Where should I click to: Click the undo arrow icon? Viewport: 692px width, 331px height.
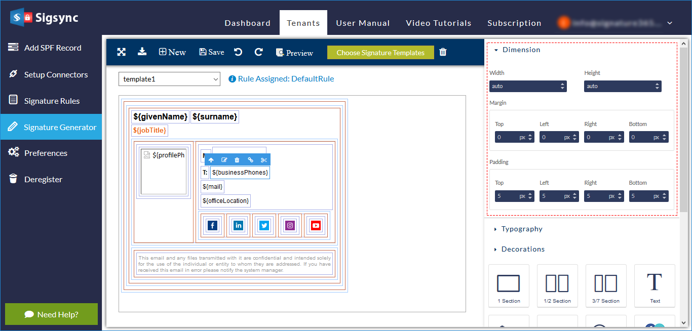[238, 52]
